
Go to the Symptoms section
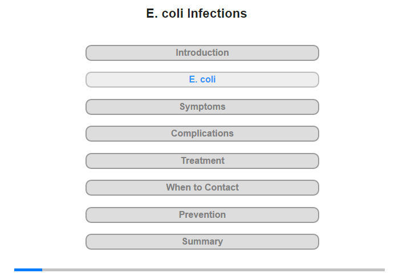[x=202, y=107]
